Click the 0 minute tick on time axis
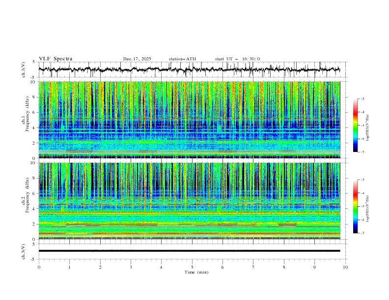 pos(39,267)
